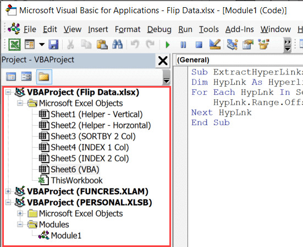This screenshot has height=247, width=303.
Task: Open the Edit menu
Action: 50,29
